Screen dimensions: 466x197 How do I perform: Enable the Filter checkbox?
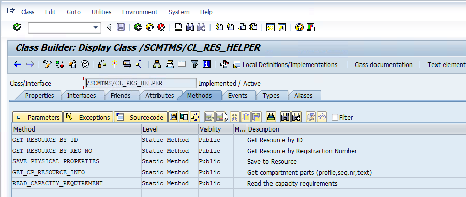pos(335,117)
